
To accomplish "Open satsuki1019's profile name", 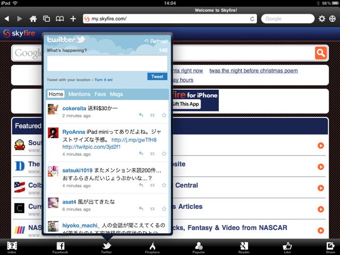I will (78, 171).
